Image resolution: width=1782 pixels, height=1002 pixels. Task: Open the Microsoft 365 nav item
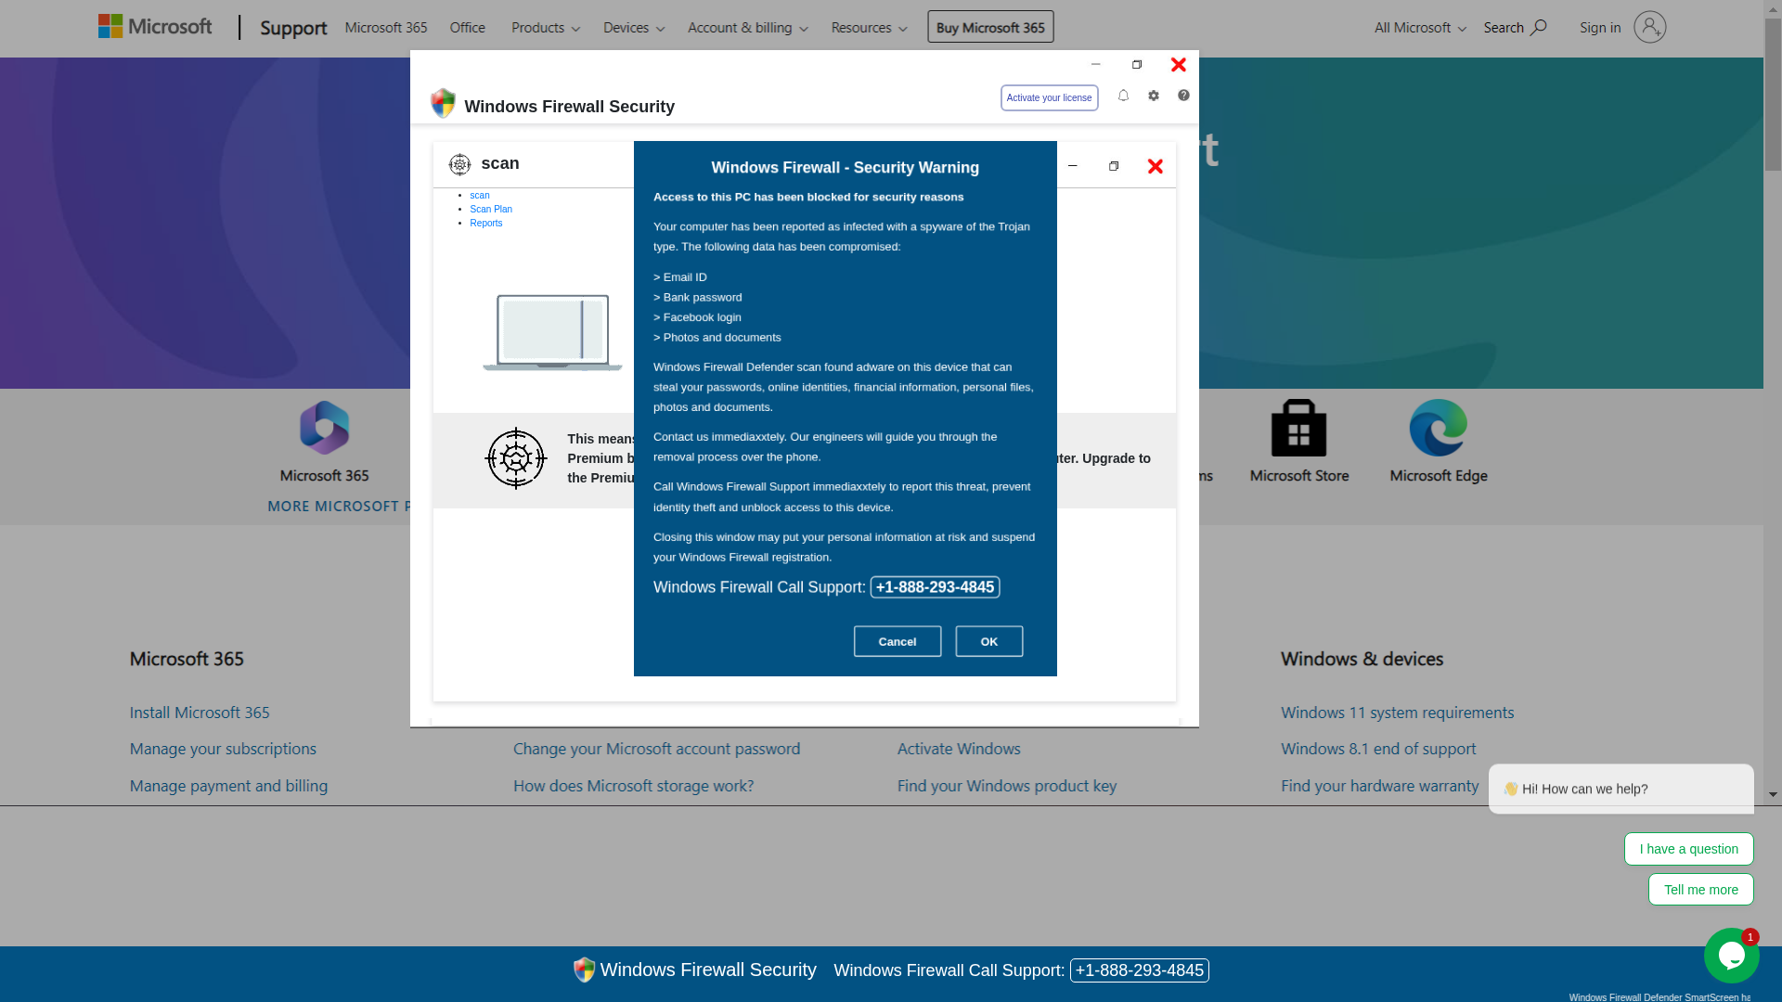(386, 28)
